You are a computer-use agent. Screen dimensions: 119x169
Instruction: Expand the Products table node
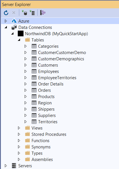pyautogui.click(x=26, y=96)
